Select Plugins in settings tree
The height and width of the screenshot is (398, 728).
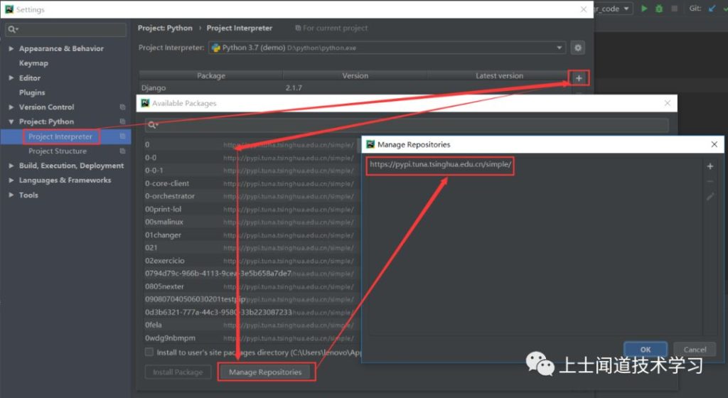(32, 92)
